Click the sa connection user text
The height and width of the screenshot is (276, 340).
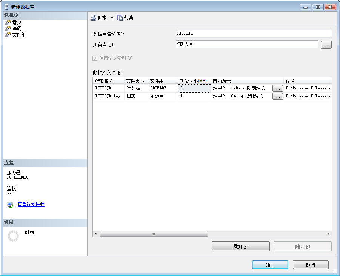[x=9, y=193]
